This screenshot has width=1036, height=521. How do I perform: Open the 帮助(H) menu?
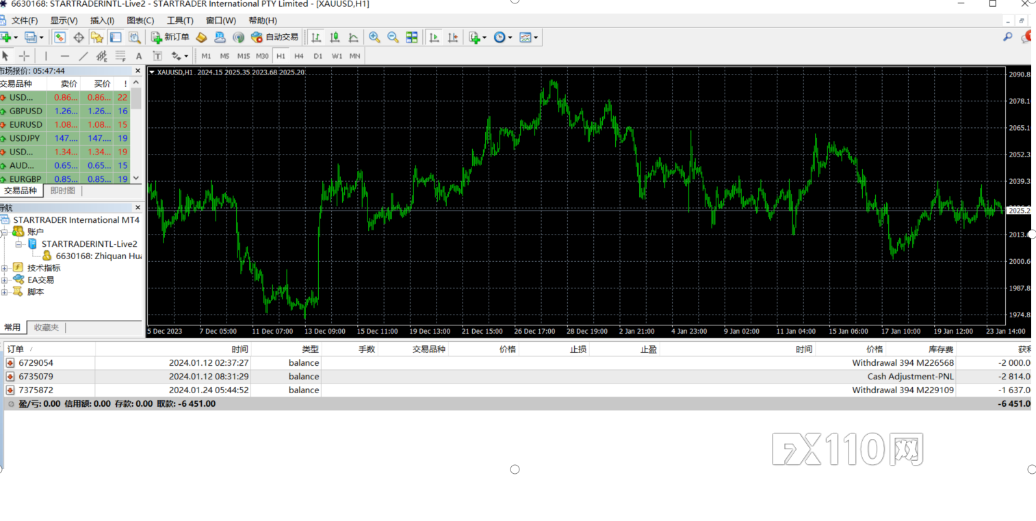263,21
